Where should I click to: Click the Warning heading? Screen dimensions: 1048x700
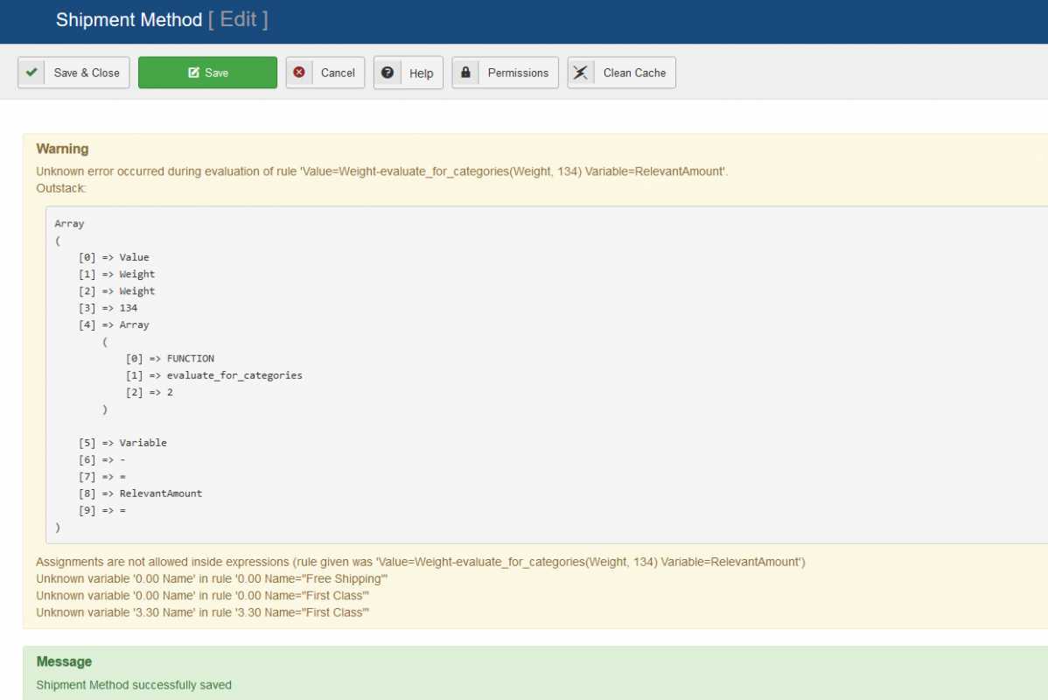point(62,149)
